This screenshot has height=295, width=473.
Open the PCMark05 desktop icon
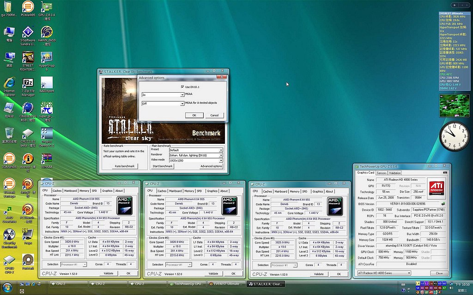pyautogui.click(x=28, y=9)
